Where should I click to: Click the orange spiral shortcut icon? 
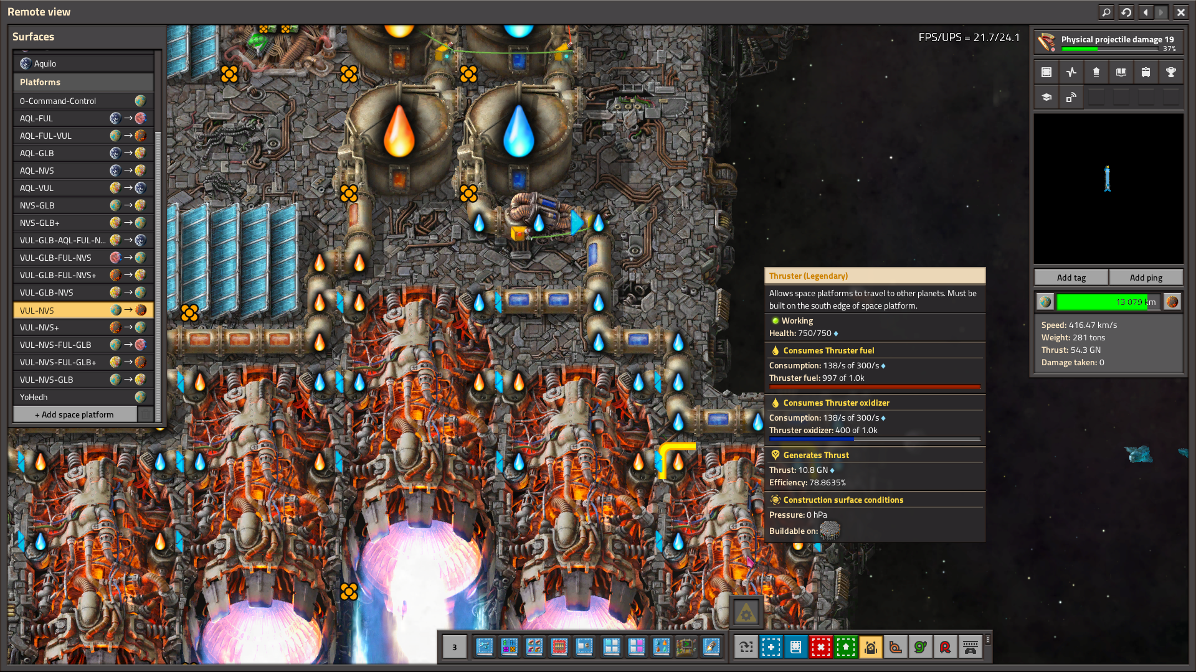coord(896,647)
